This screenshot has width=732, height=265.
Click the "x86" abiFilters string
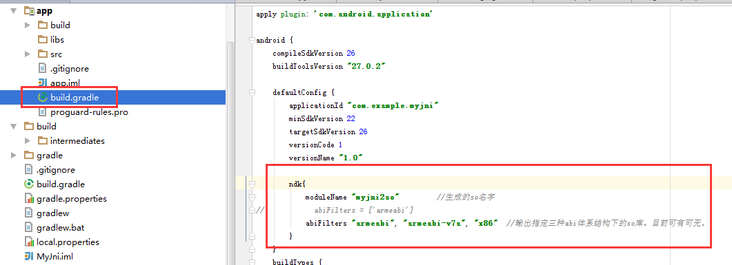pos(486,223)
